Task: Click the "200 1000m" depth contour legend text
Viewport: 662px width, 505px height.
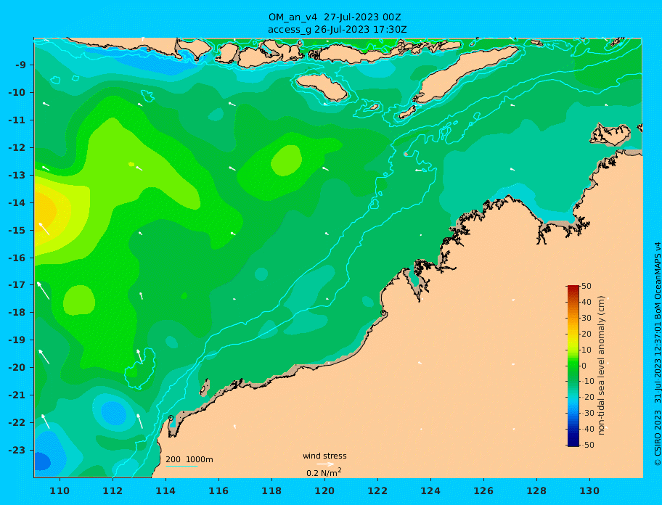Action: (189, 459)
